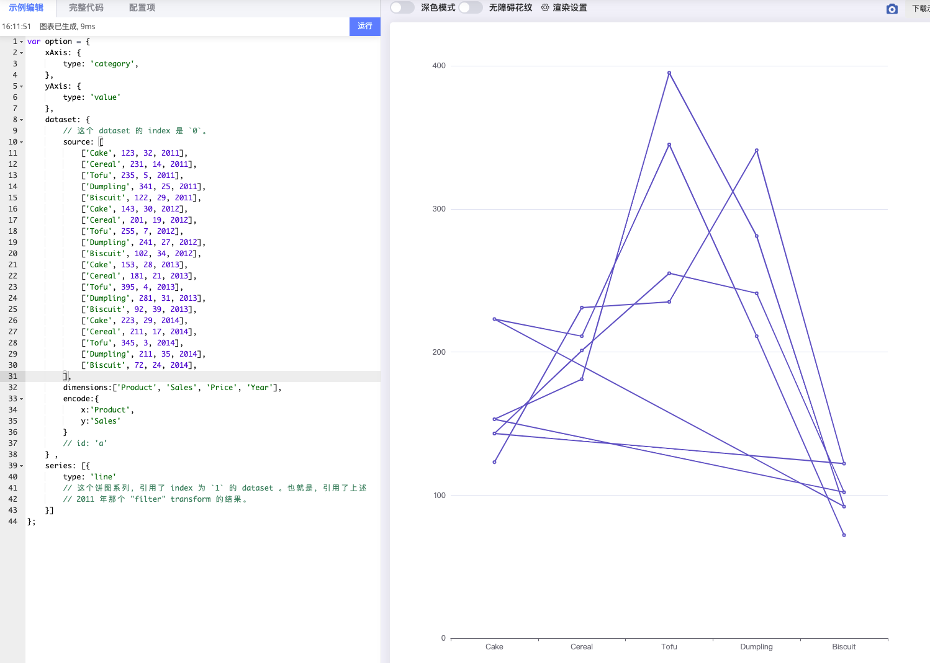Click the camera icon to capture chart screenshot
The height and width of the screenshot is (663, 930).
click(892, 9)
